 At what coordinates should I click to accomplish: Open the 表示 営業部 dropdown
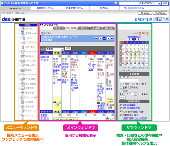pyautogui.click(x=54, y=49)
